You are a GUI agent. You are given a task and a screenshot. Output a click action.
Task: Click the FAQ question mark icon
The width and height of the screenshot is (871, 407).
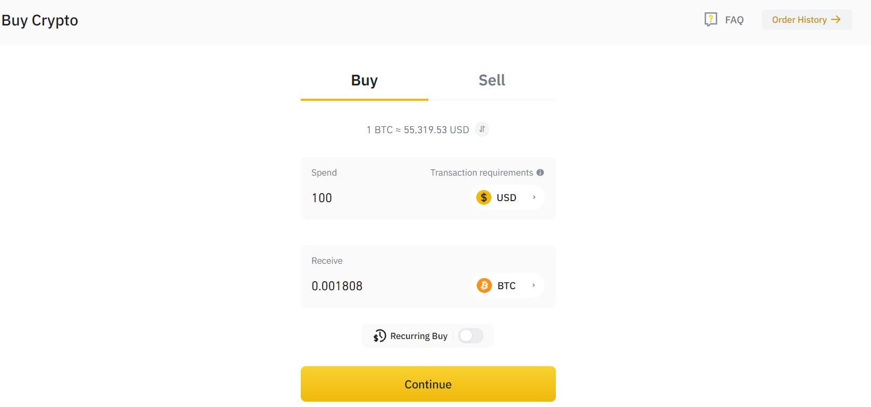(711, 20)
